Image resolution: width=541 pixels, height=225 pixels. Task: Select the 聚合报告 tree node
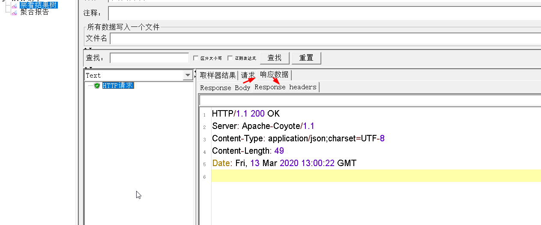pyautogui.click(x=35, y=12)
